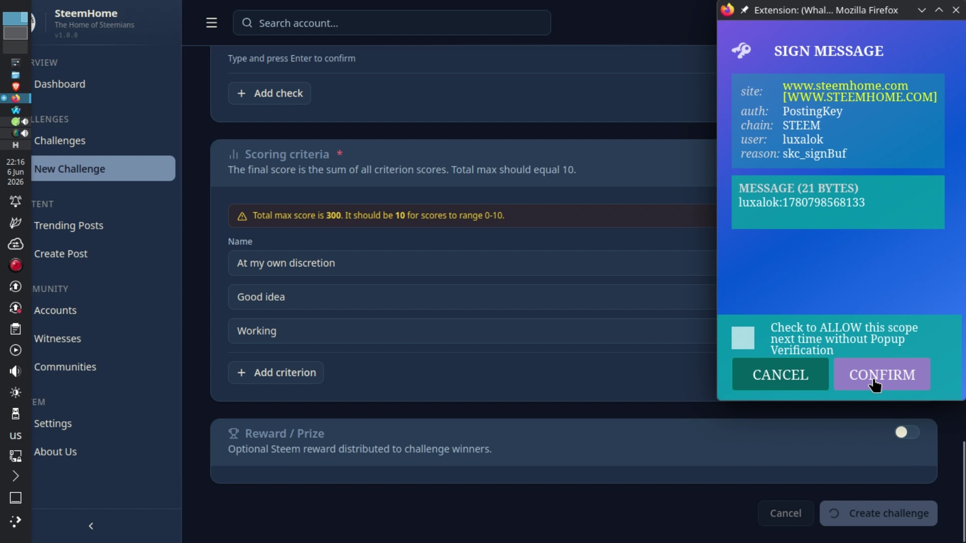Select New Challenge in the sidebar

click(103, 169)
